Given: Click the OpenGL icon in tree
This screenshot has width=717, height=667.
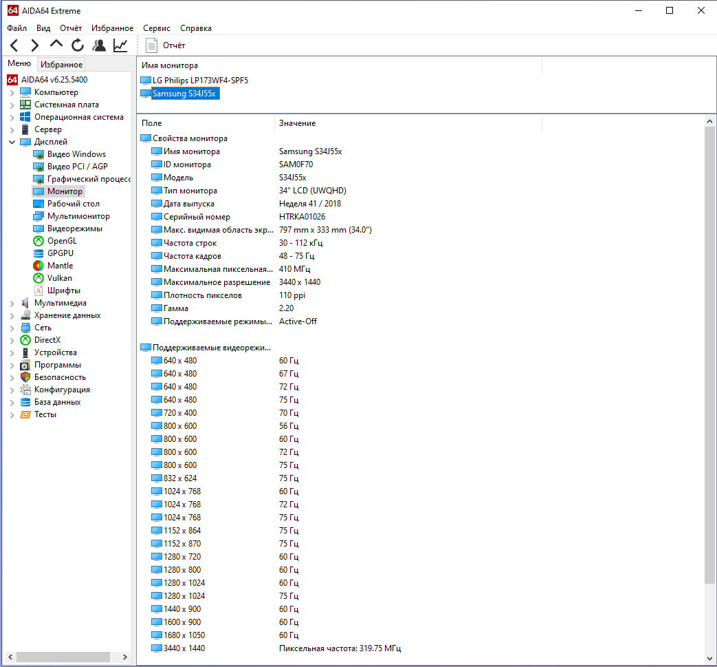Looking at the screenshot, I should (x=39, y=241).
